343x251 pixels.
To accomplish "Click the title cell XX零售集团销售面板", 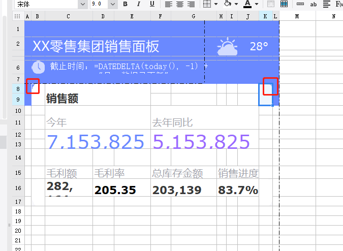I will click(x=96, y=46).
